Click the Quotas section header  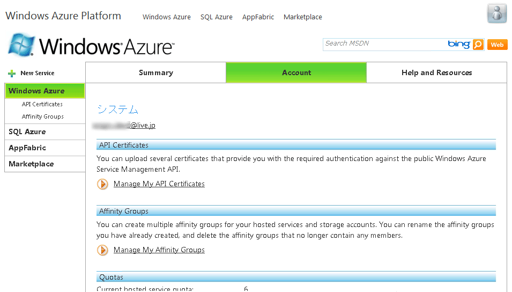(x=296, y=277)
